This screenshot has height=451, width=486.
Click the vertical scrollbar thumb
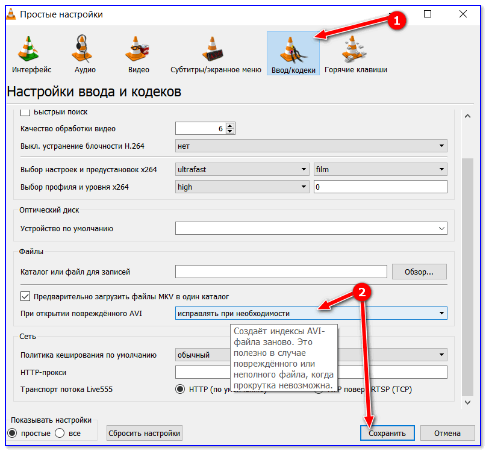coord(468,277)
